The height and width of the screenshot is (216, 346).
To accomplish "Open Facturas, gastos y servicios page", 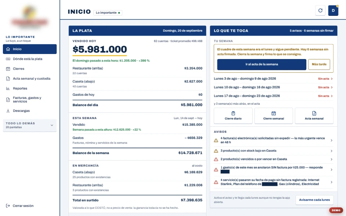I will [30, 100].
